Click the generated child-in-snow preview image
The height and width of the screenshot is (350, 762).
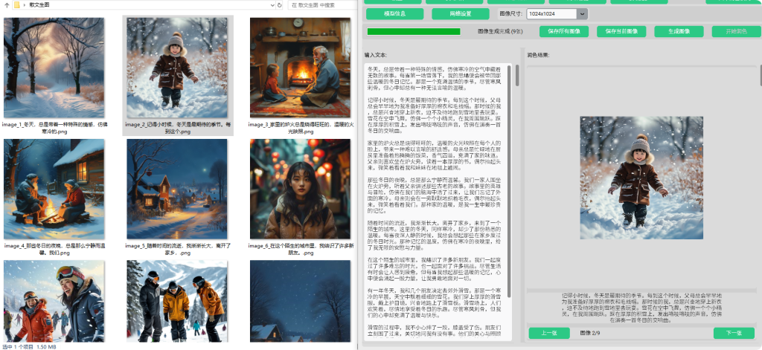(641, 178)
